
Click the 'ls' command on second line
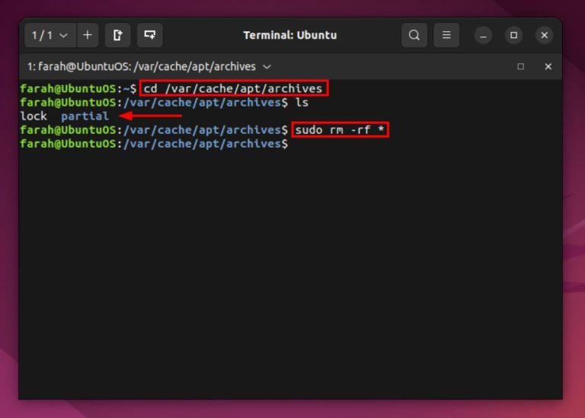pyautogui.click(x=302, y=103)
